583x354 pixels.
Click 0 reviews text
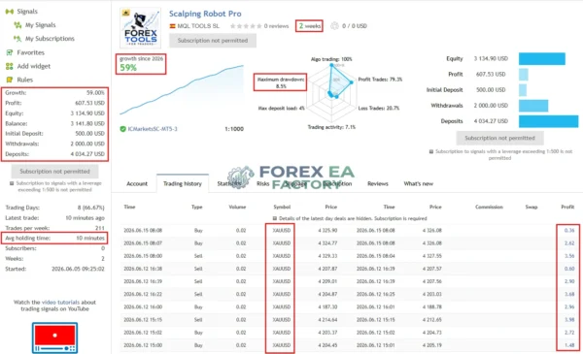[x=276, y=26]
